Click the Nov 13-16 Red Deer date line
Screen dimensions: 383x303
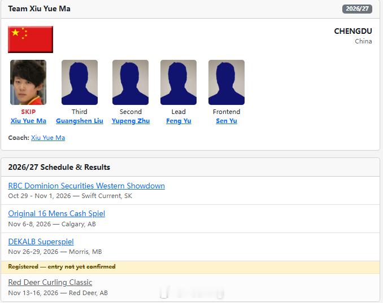point(58,293)
